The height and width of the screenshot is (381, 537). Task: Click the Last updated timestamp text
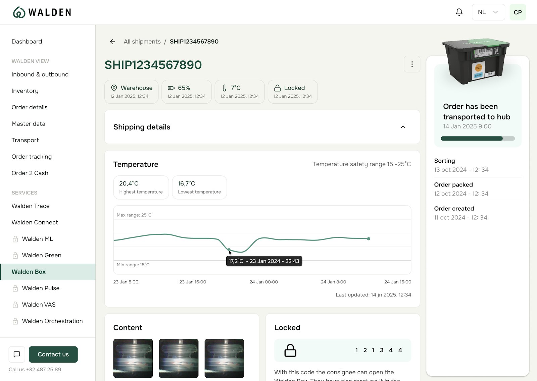point(374,295)
